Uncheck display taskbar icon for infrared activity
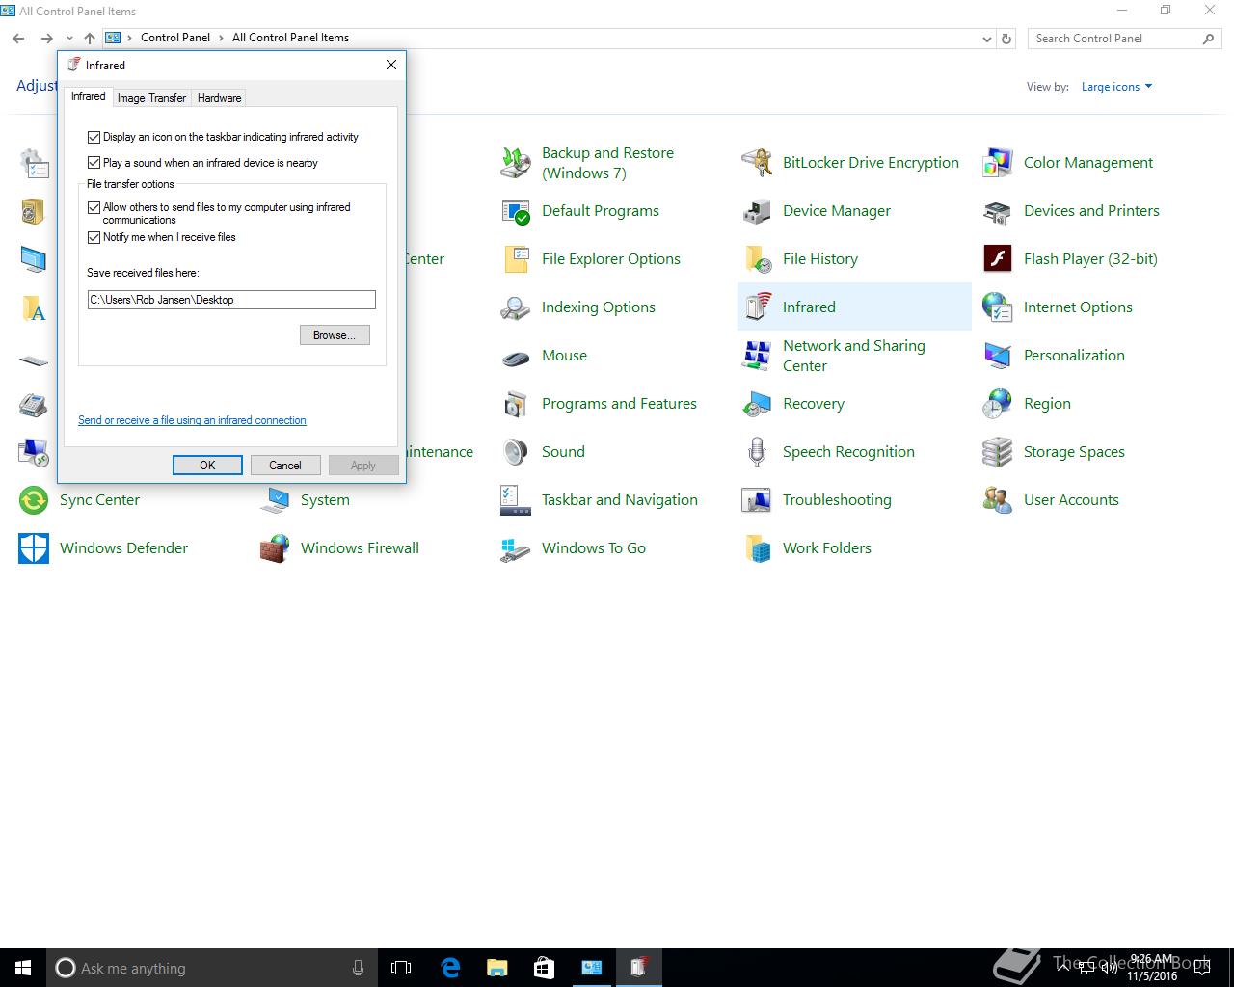 tap(94, 137)
